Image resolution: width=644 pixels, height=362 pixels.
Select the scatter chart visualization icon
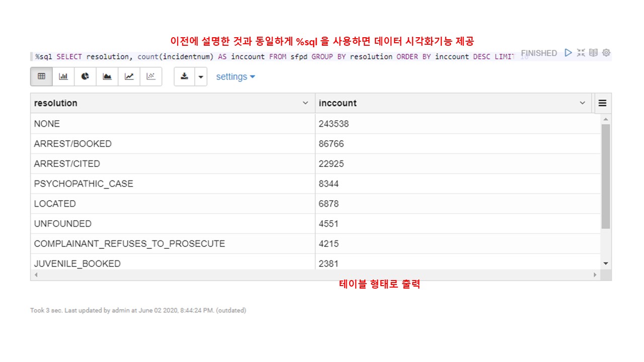click(x=151, y=76)
